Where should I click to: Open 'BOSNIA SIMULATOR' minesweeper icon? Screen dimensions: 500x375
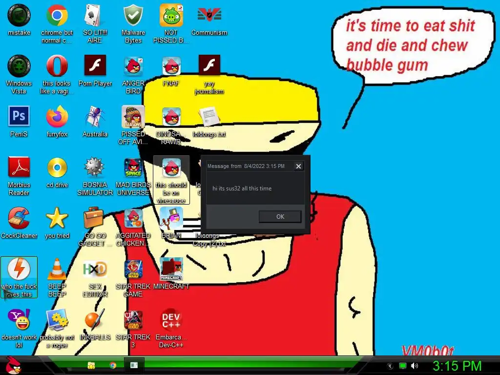[95, 176]
